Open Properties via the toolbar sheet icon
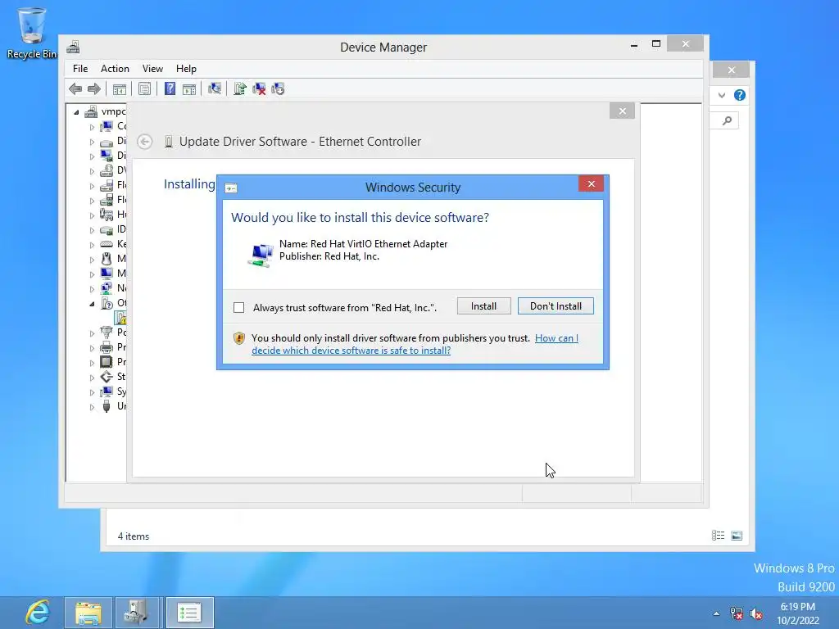Screen dimensions: 839x629 [144, 88]
